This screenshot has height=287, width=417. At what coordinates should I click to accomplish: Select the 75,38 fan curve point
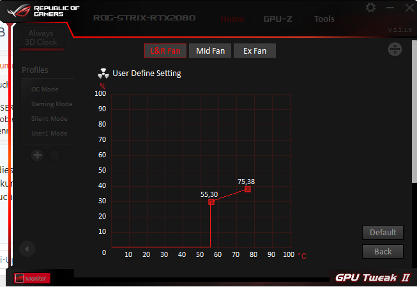coord(248,189)
